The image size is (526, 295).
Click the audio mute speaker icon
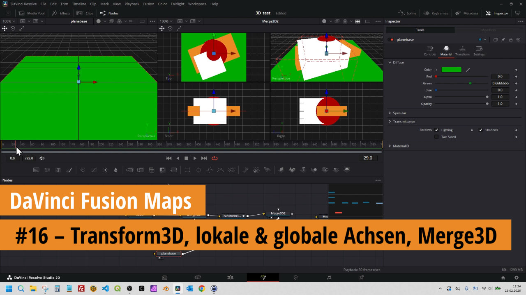[x=42, y=158]
